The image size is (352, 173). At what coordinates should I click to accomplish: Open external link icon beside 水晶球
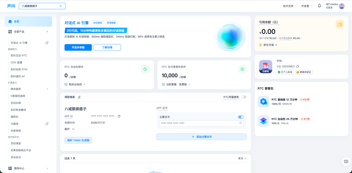(x=47, y=124)
